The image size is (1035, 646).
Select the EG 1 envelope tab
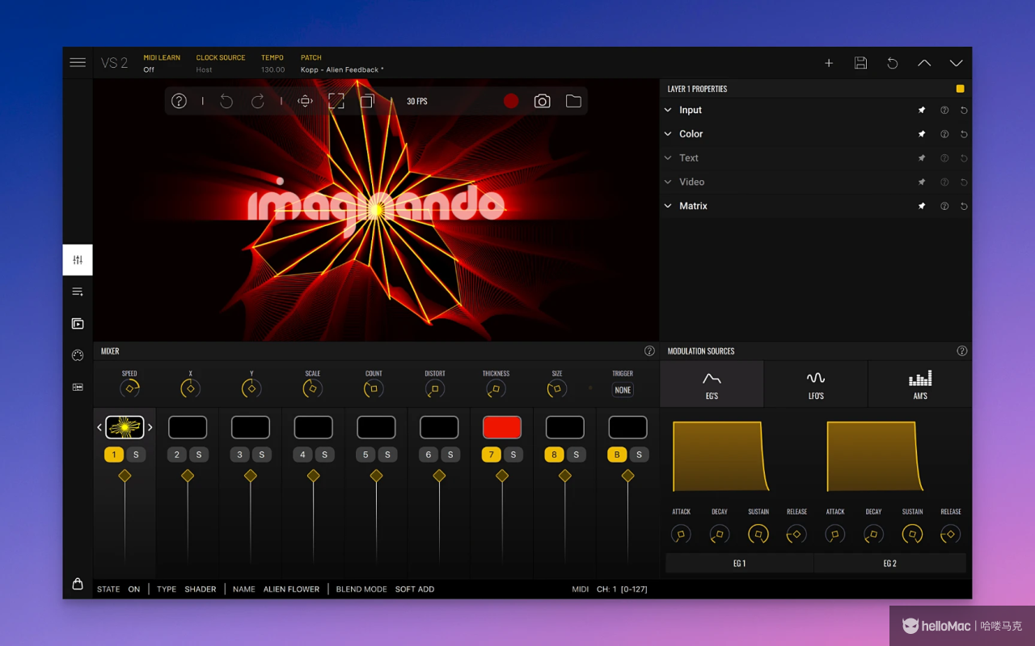tap(739, 564)
